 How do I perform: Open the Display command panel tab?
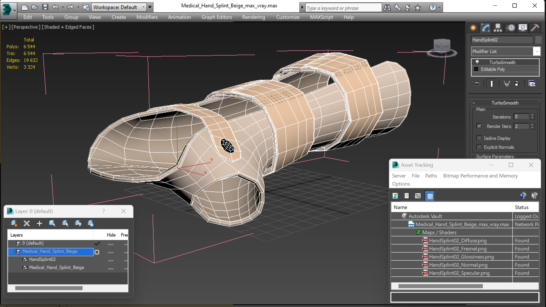[x=522, y=28]
